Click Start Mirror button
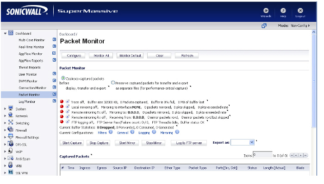The width and height of the screenshot is (324, 184). (x=127, y=143)
